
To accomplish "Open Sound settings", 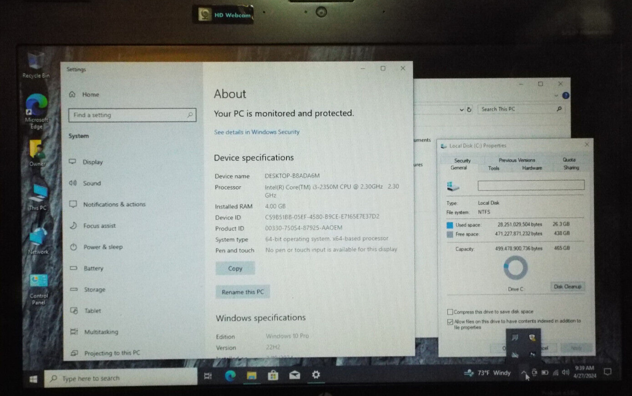I will [85, 183].
